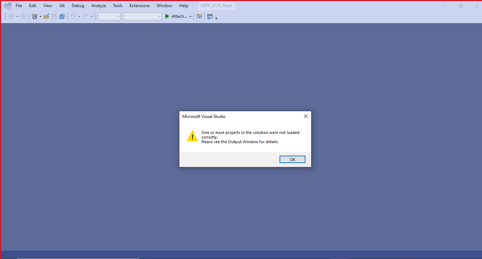The image size is (482, 259).
Task: Open the Solution Explorer toolbar icon
Action: point(210,16)
